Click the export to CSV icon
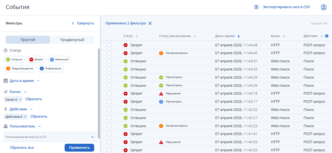 coord(257,7)
